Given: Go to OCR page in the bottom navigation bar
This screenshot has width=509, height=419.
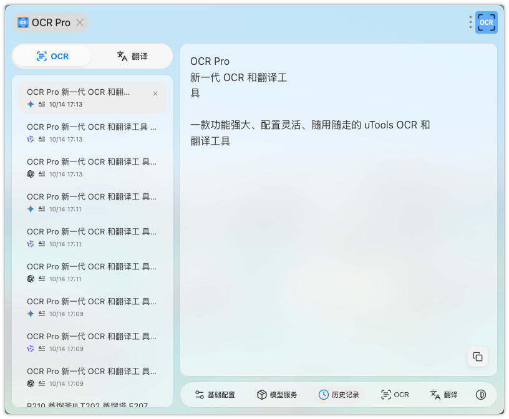Looking at the screenshot, I should click(x=395, y=395).
